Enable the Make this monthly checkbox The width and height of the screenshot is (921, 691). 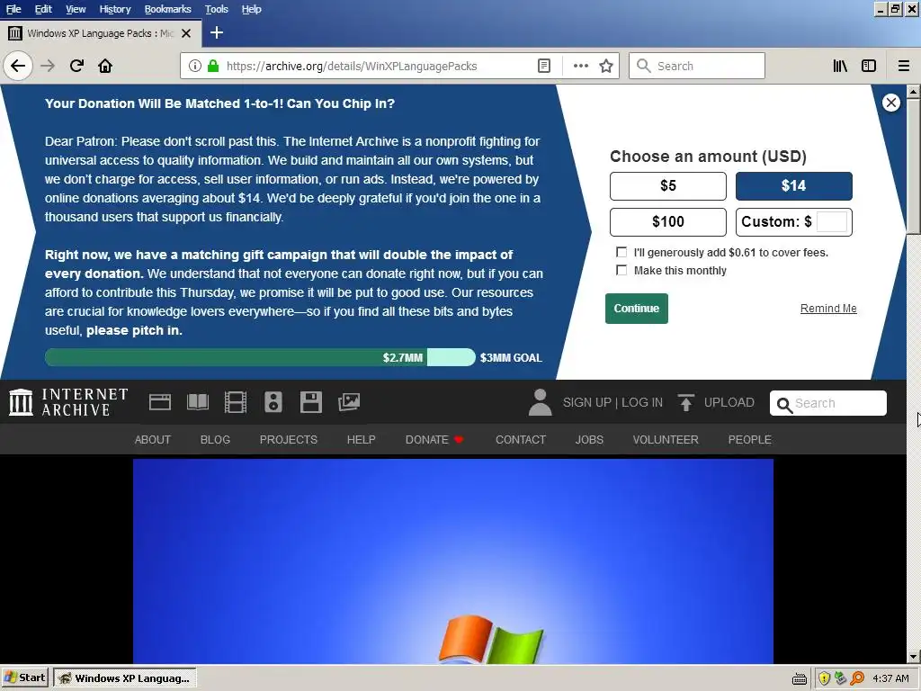tap(621, 270)
